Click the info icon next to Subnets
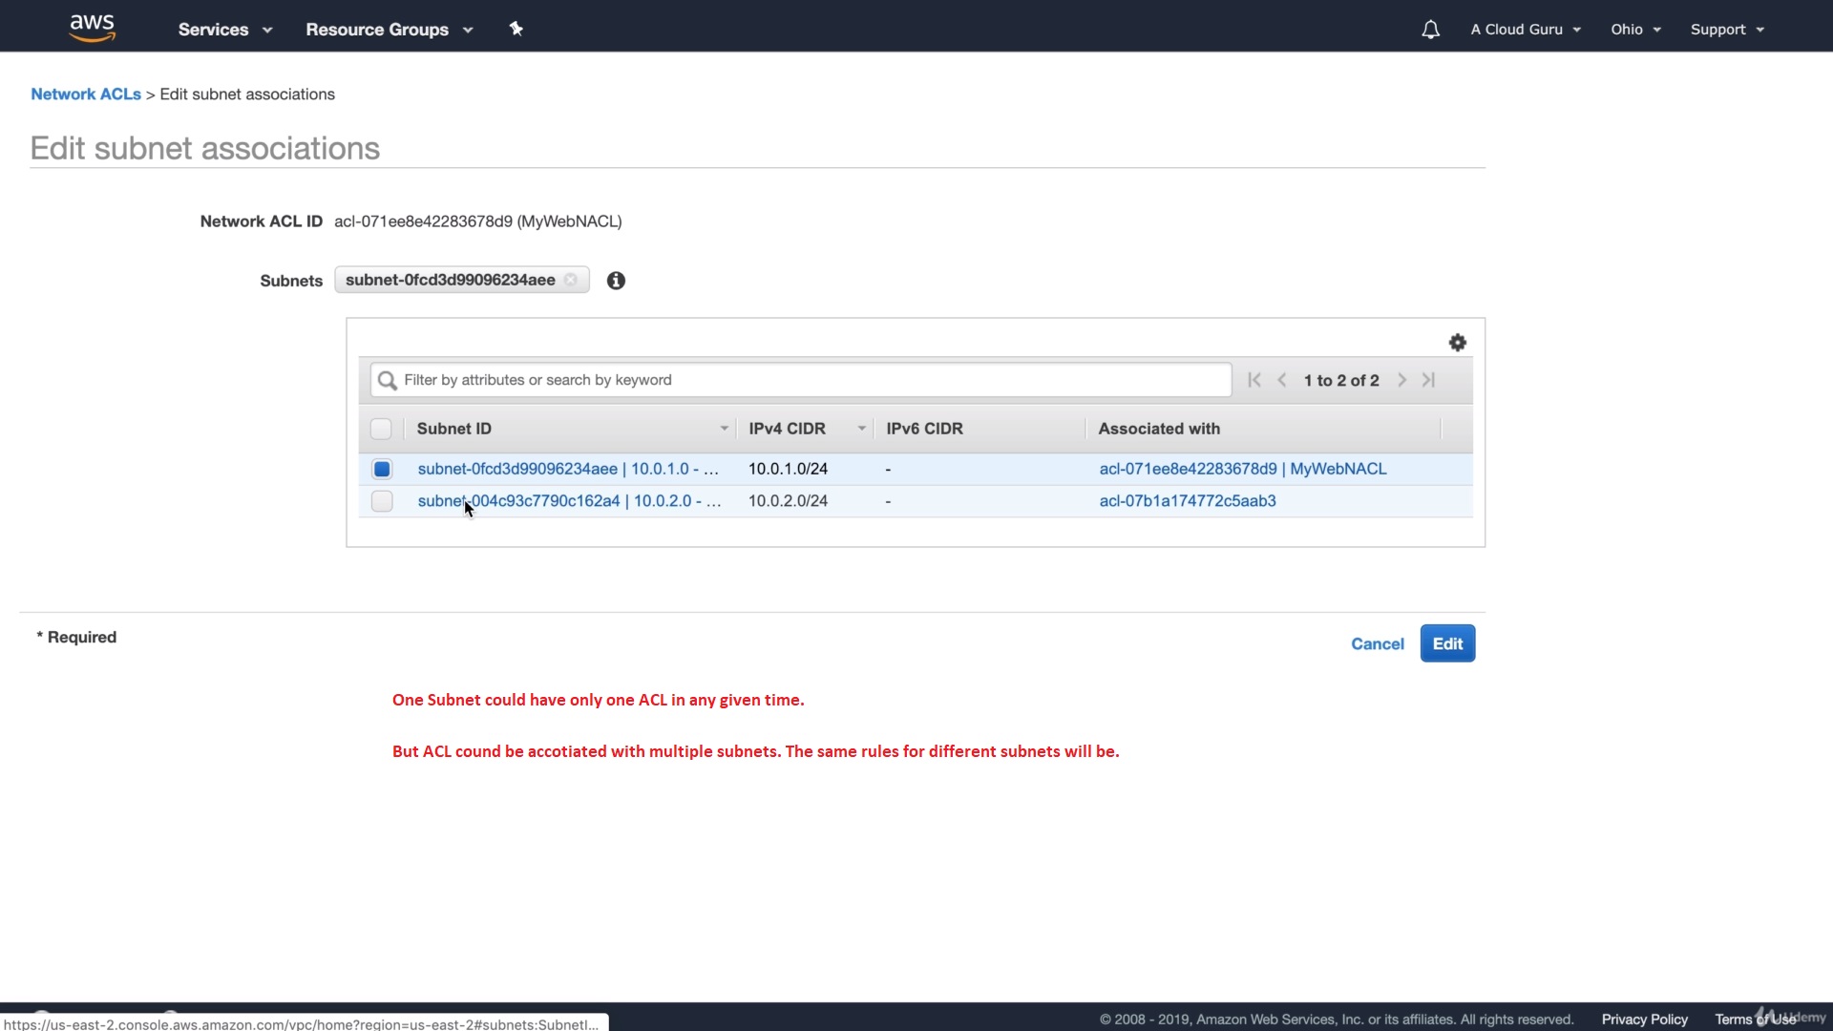 coord(616,281)
